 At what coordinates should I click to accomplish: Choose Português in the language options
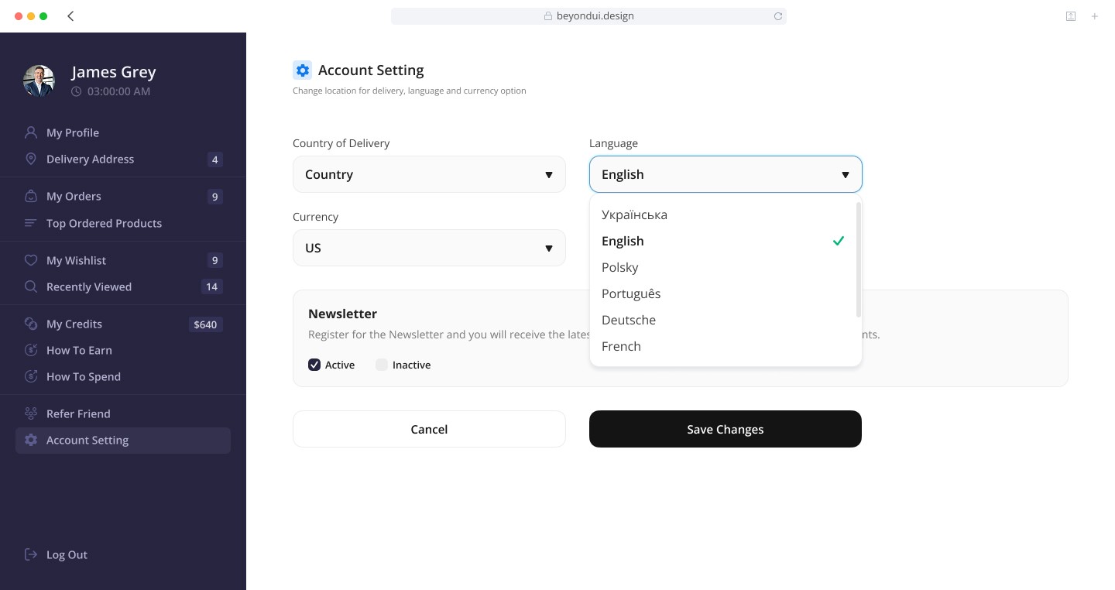click(x=631, y=293)
